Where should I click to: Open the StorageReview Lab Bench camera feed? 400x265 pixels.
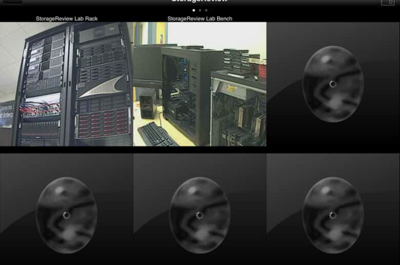click(200, 84)
